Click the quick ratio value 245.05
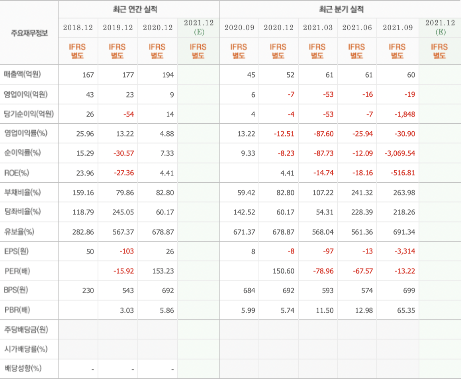The height and width of the screenshot is (380, 462). 123,212
